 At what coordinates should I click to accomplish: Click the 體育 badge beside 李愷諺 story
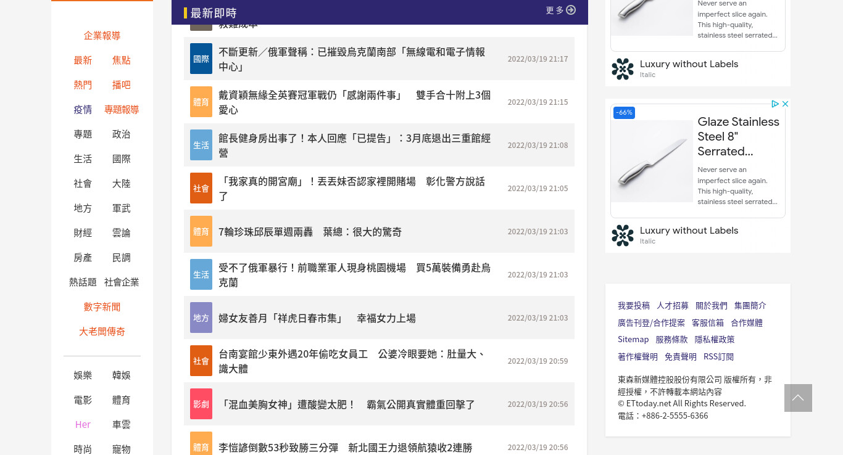(x=201, y=443)
